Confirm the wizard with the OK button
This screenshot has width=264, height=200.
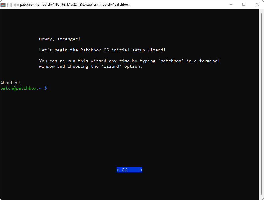pos(130,170)
